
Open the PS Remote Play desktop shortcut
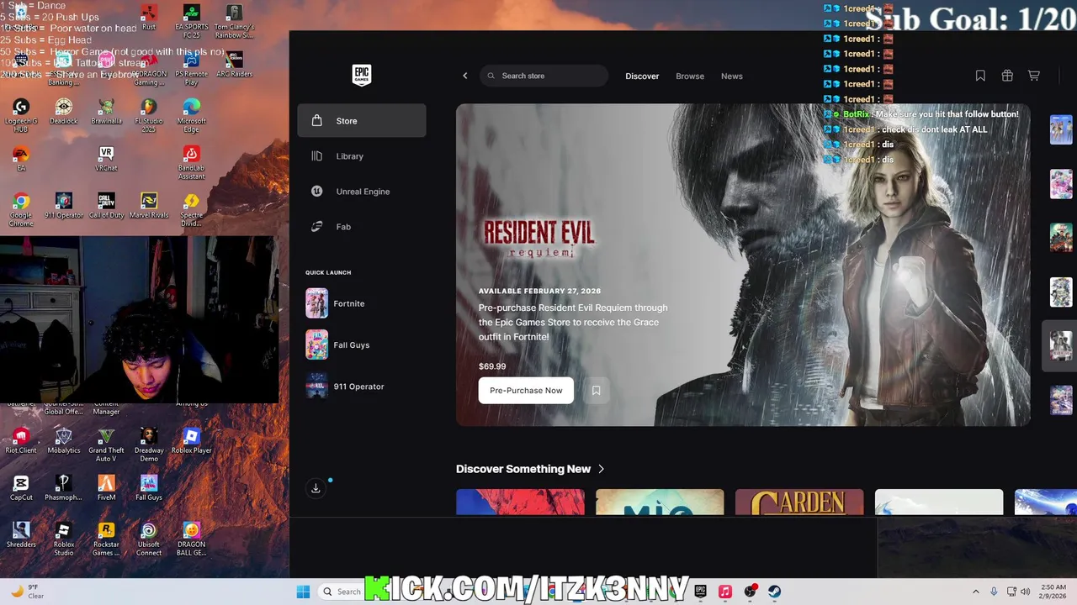192,68
